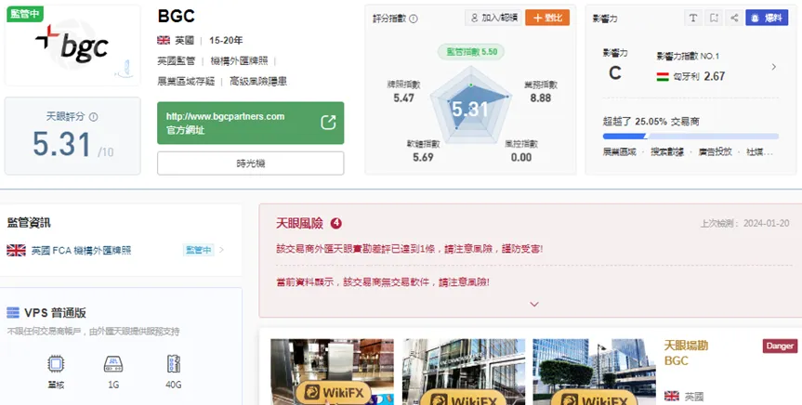Image resolution: width=802 pixels, height=405 pixels.
Task: Click the 監管指數 5.50 pill label
Action: [x=471, y=52]
